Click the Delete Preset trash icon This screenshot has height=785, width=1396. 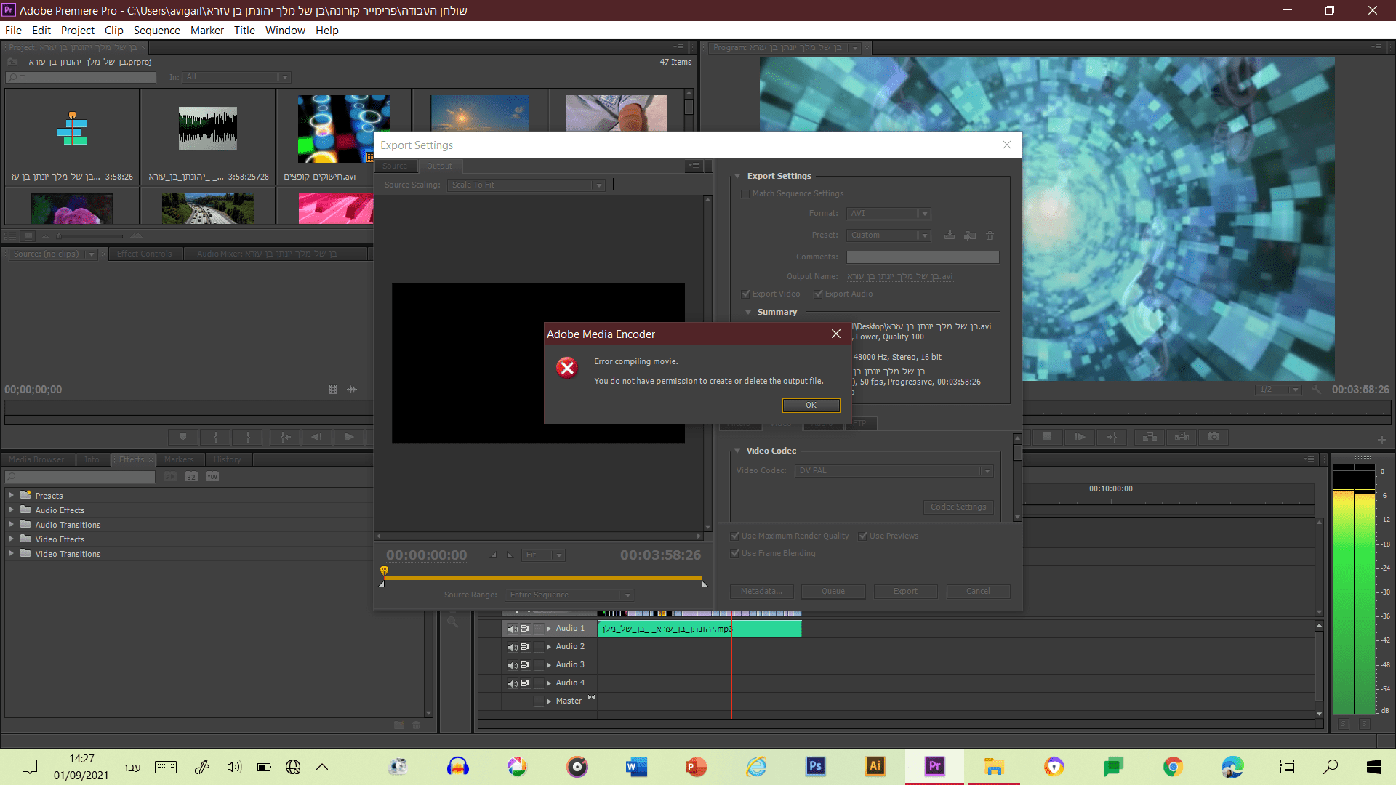990,235
